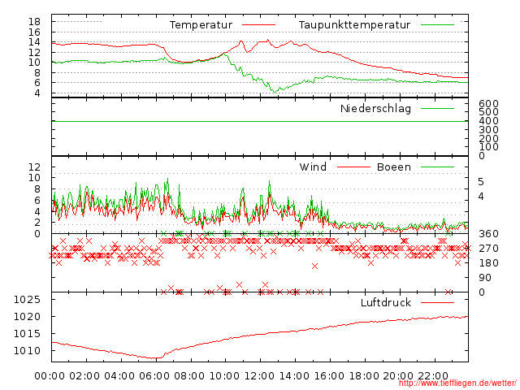This screenshot has width=520, height=390.
Task: Click the 14 temperature axis value
Action: point(34,42)
